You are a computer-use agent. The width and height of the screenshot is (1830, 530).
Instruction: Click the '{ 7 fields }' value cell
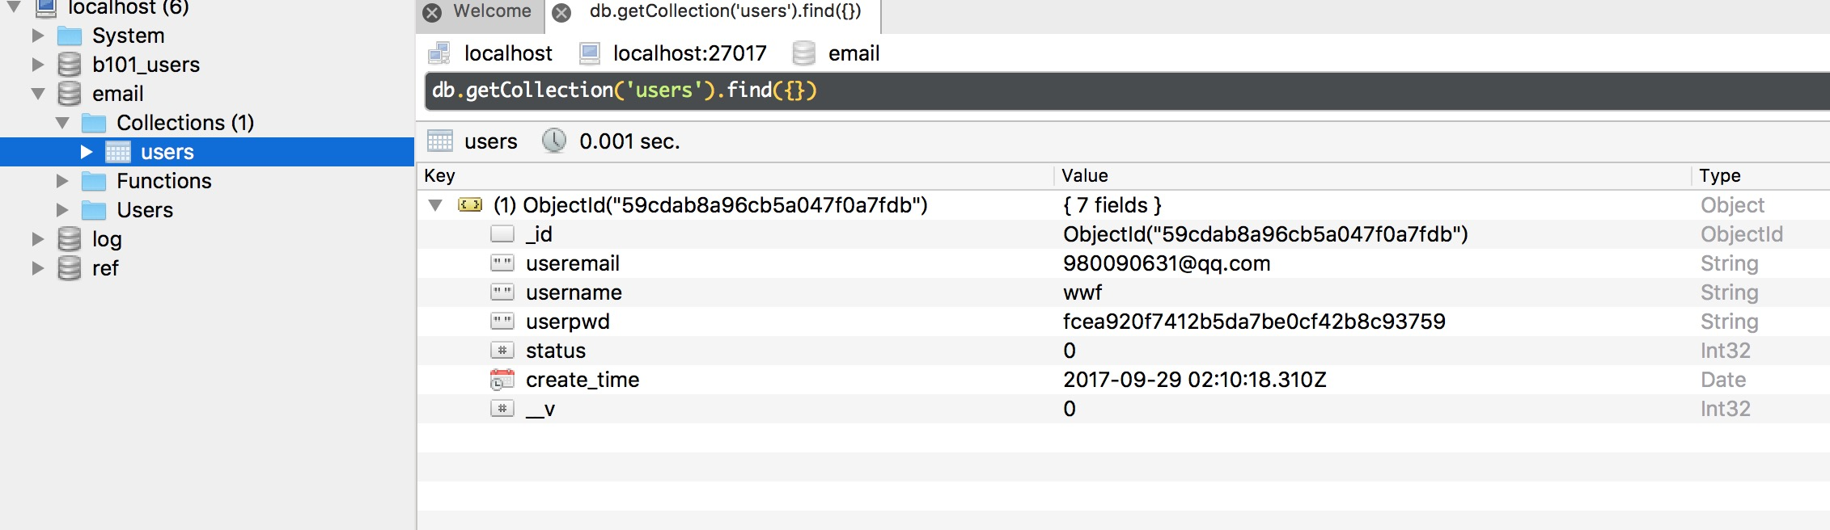tap(1112, 205)
